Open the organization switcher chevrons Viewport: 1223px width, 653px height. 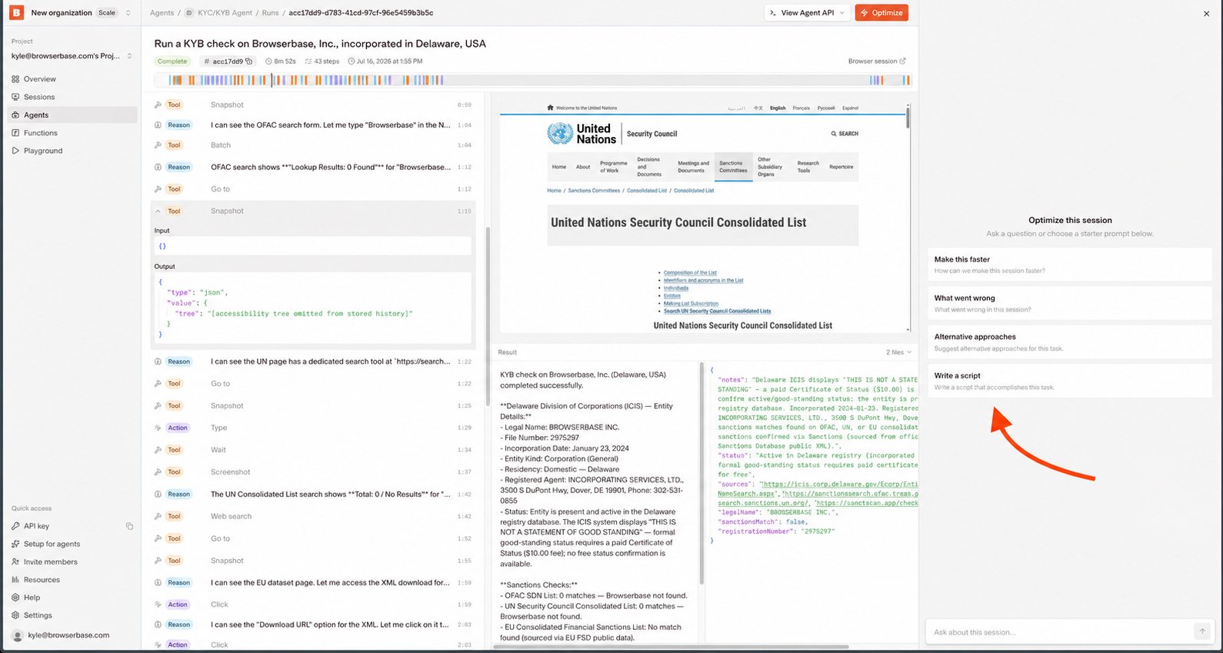(128, 13)
